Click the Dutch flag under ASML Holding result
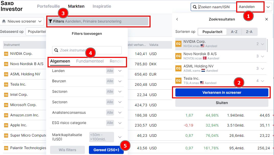Image resolution: width=274 pixels, height=155 pixels. pyautogui.click(x=203, y=70)
